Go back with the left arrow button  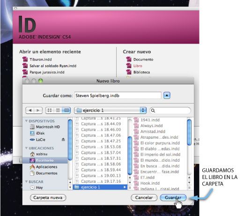(30, 111)
